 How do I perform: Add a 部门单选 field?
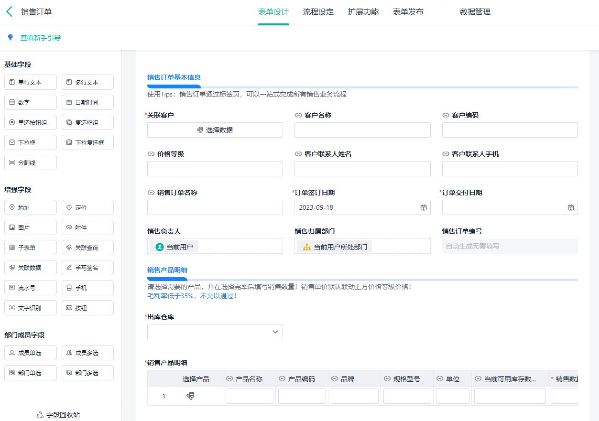click(31, 373)
